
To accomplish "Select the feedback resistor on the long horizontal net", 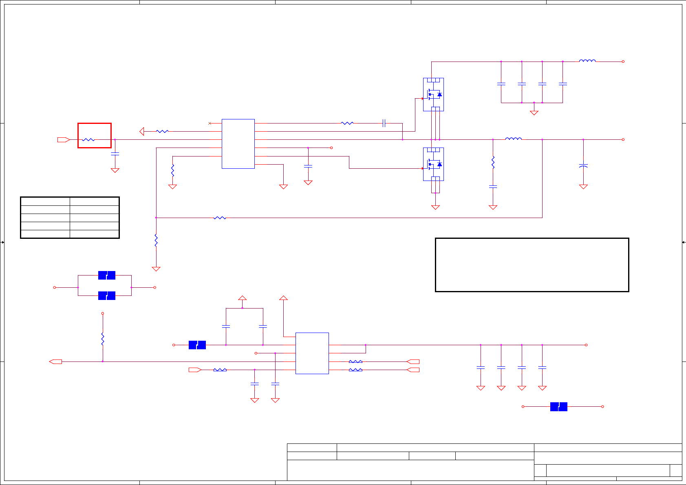I will tap(220, 218).
